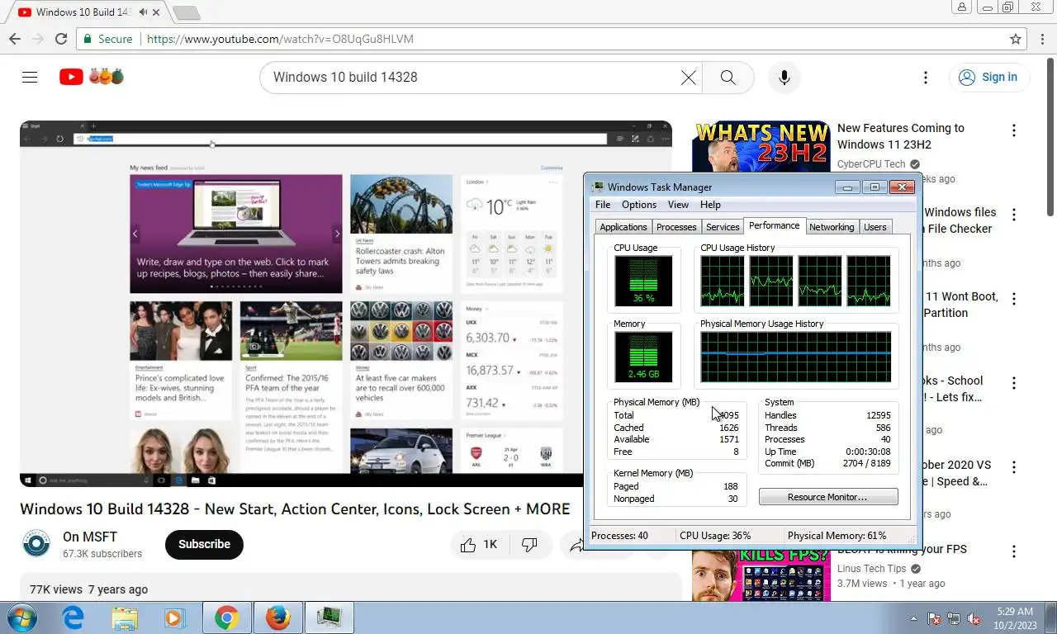Open Action Center flag icon
1057x634 pixels.
coord(934,618)
